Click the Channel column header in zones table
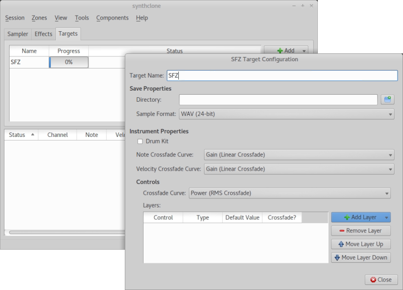Image resolution: width=403 pixels, height=290 pixels. tap(57, 135)
